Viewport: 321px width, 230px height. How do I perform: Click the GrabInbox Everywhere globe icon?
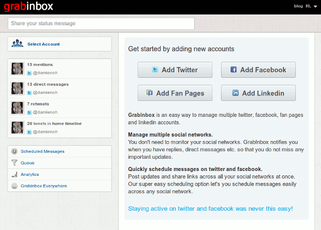14,186
